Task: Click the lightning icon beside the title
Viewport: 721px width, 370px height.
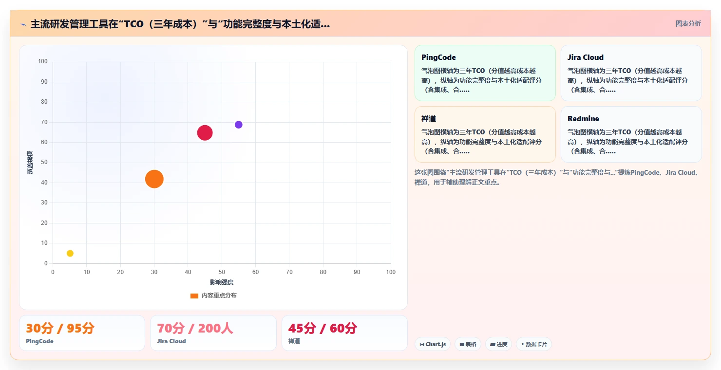Action: (23, 24)
